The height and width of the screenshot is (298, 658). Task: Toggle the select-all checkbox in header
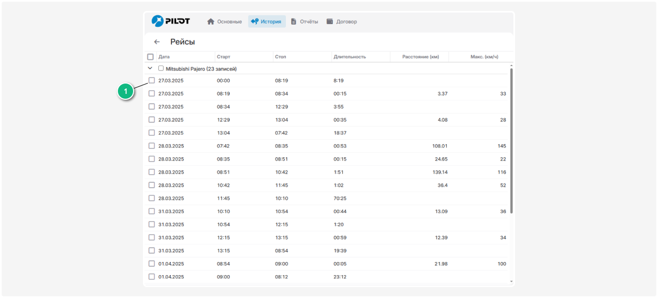[x=151, y=57]
